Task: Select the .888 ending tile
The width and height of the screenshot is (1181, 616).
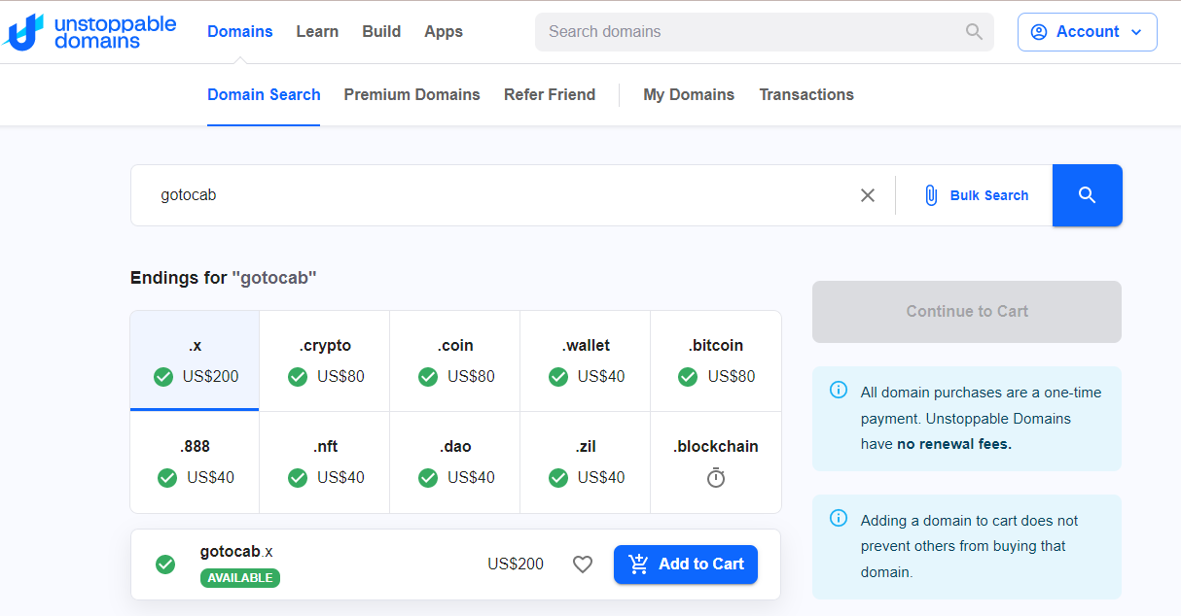Action: (x=195, y=462)
